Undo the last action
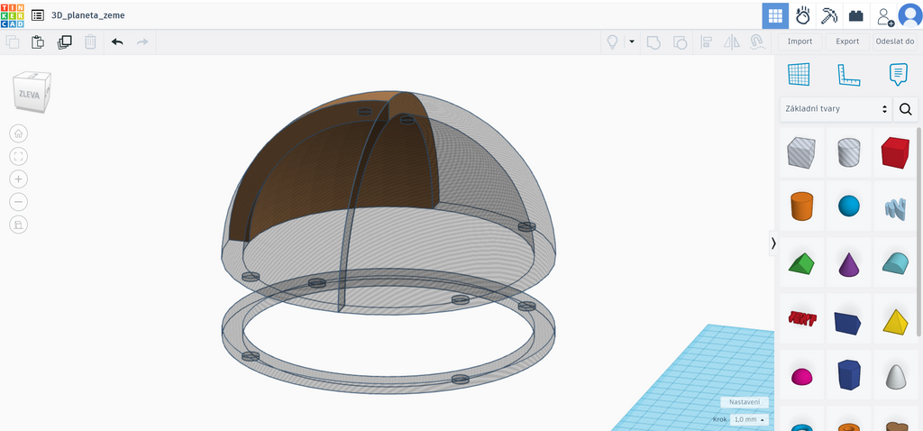 (117, 41)
